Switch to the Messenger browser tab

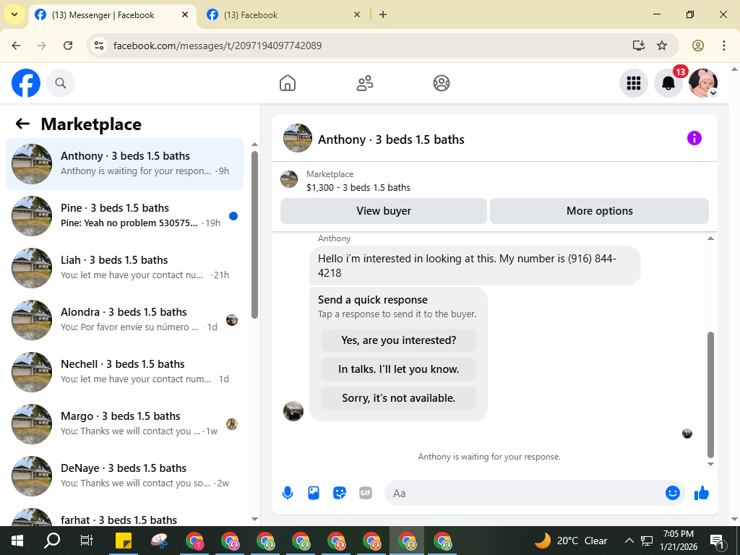(x=112, y=15)
